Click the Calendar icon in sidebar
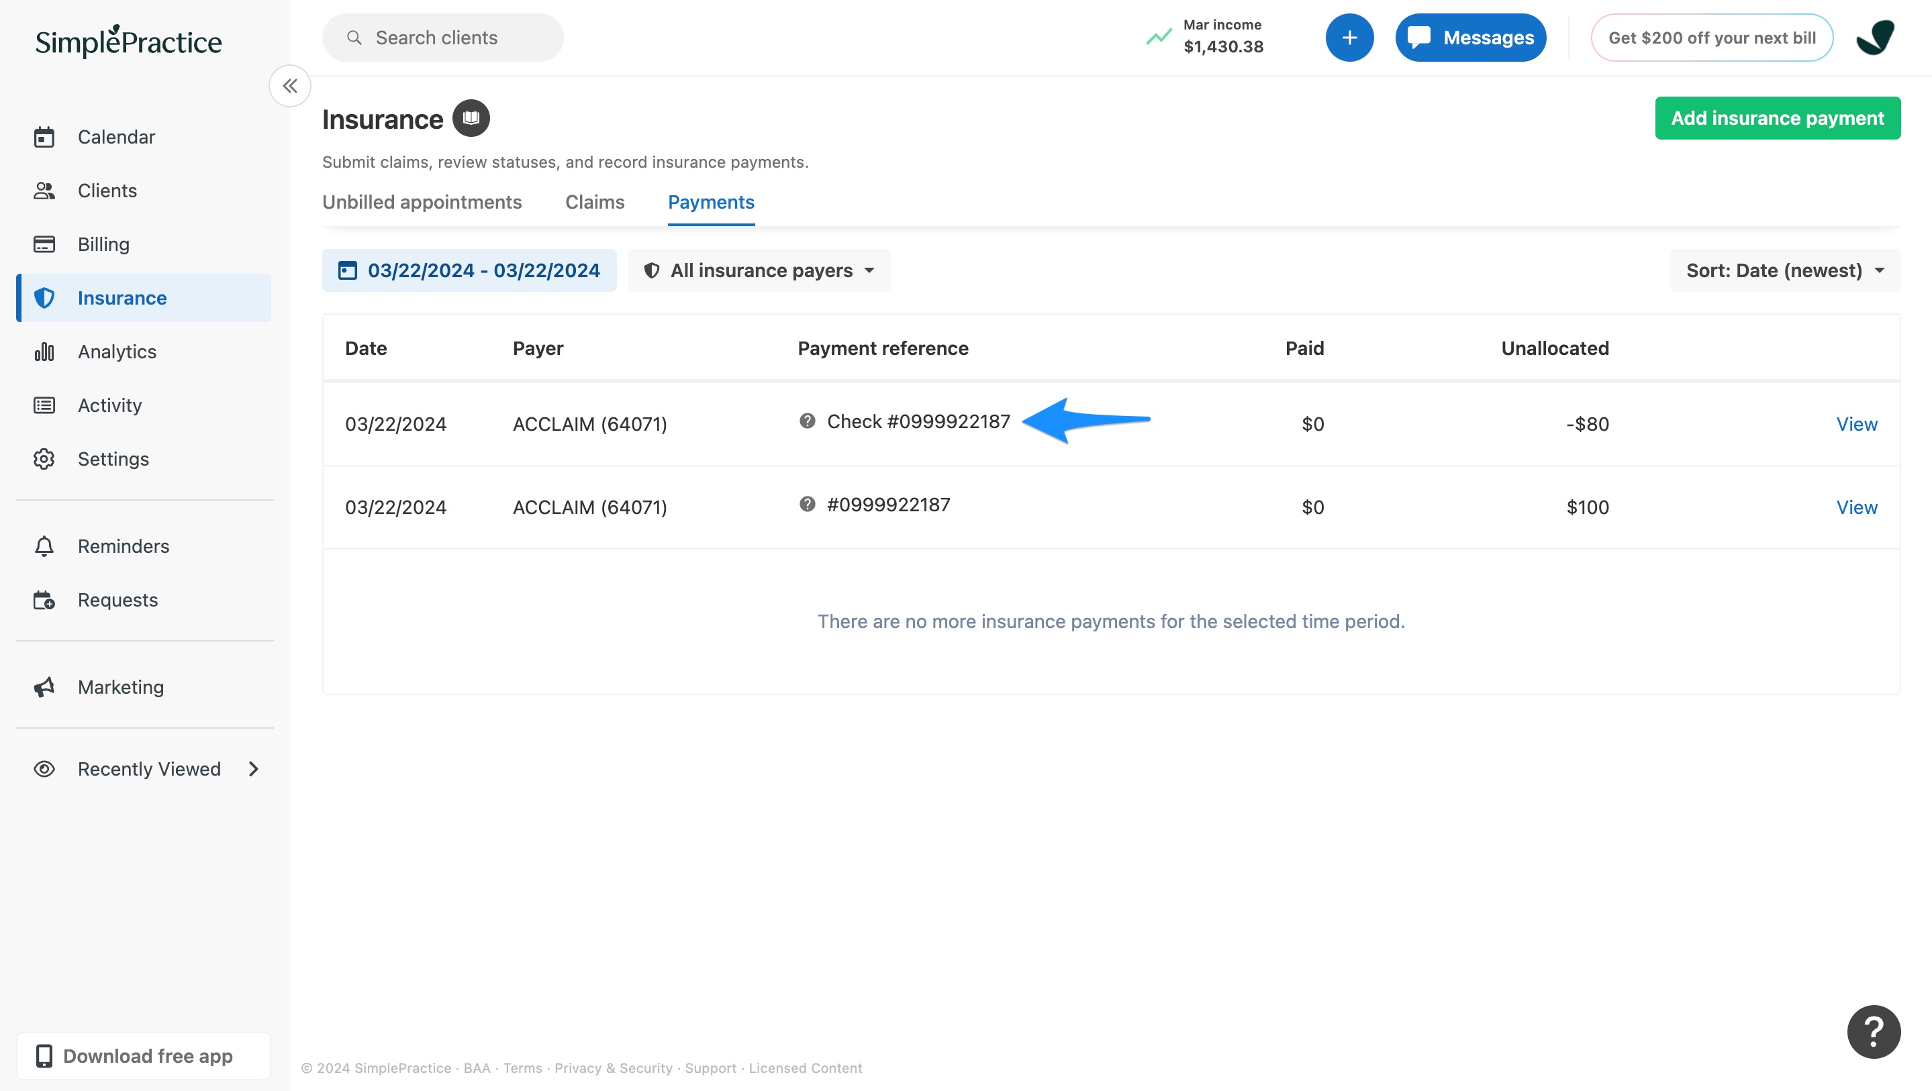This screenshot has width=1932, height=1091. coord(44,138)
